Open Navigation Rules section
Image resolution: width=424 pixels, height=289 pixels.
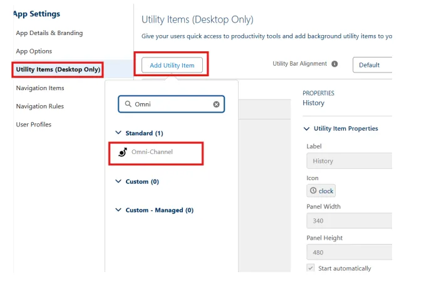click(x=39, y=106)
